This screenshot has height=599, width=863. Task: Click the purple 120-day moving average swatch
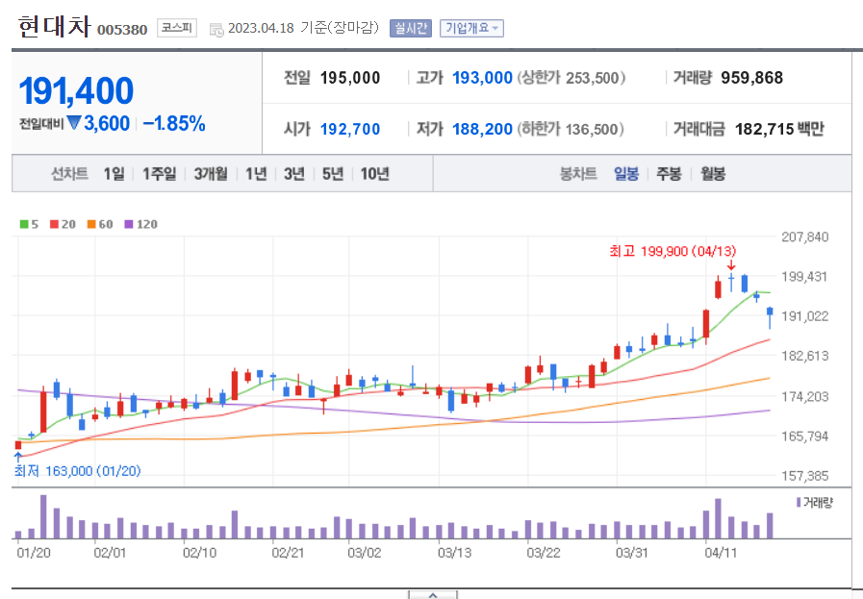[x=129, y=224]
